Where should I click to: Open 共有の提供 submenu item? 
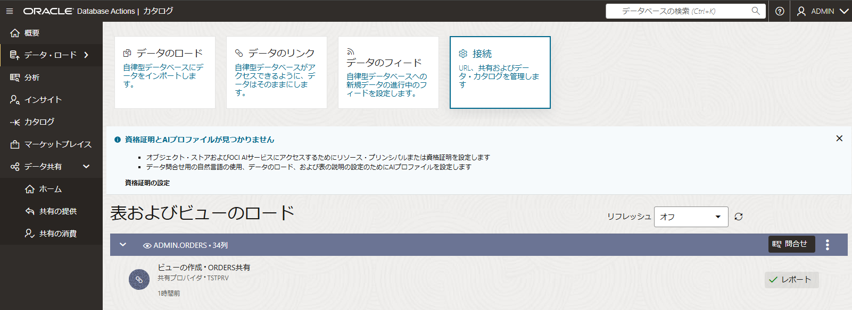51,211
